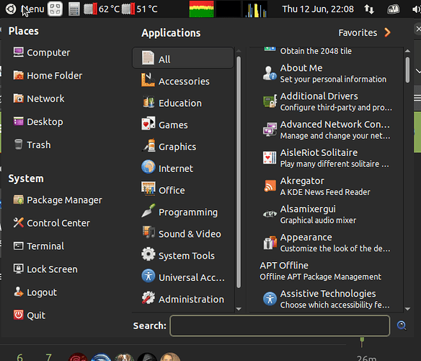The width and height of the screenshot is (421, 361).
Task: Switch to Favorites view
Action: (x=364, y=32)
